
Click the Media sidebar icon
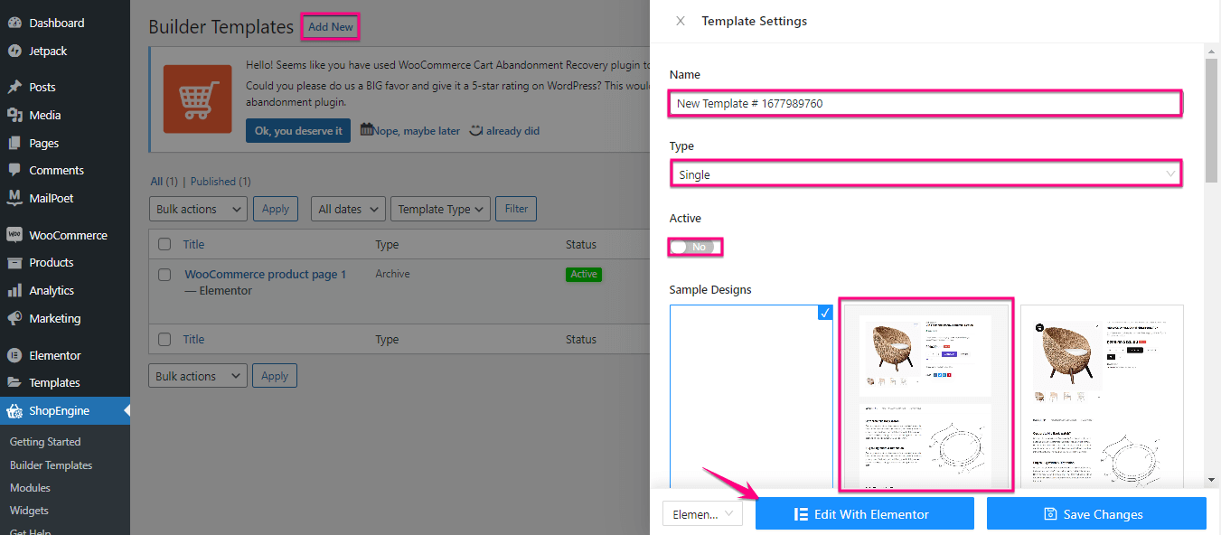pyautogui.click(x=14, y=115)
